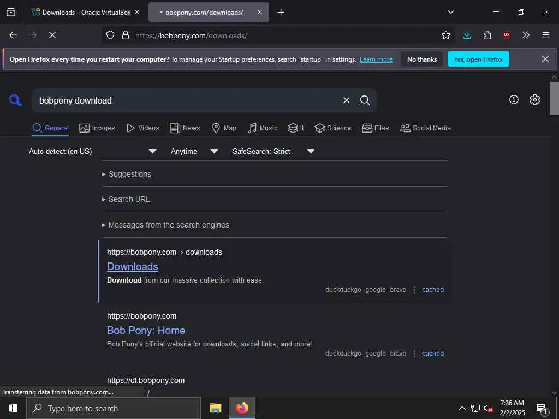This screenshot has width=559, height=419.
Task: Open cached link for Bob Pony: Home
Action: click(433, 354)
